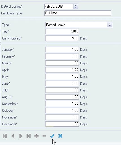Expand the Type Earned Leave dropdown
This screenshot has width=121, height=145.
point(110,25)
